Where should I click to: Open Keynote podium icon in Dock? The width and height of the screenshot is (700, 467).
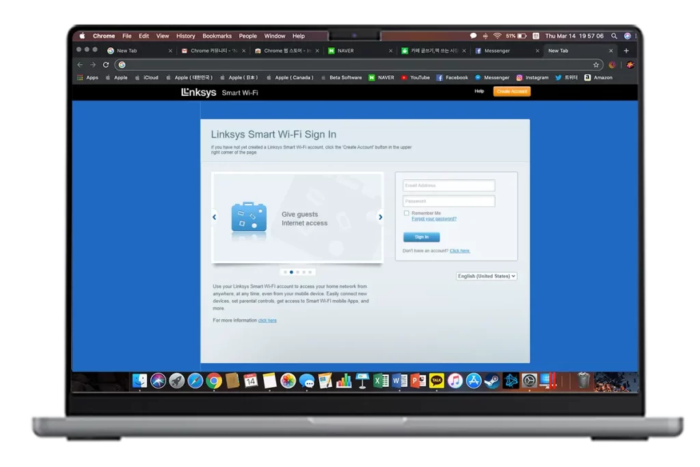pyautogui.click(x=362, y=381)
